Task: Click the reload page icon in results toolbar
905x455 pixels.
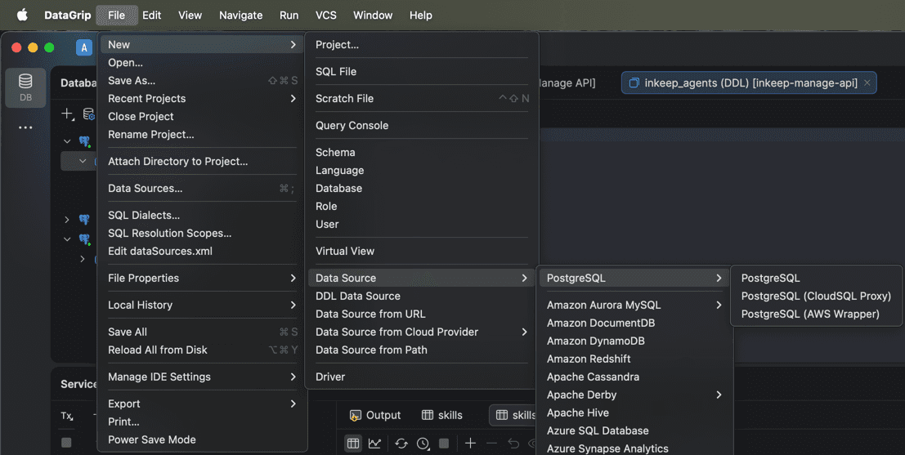Action: pos(401,443)
